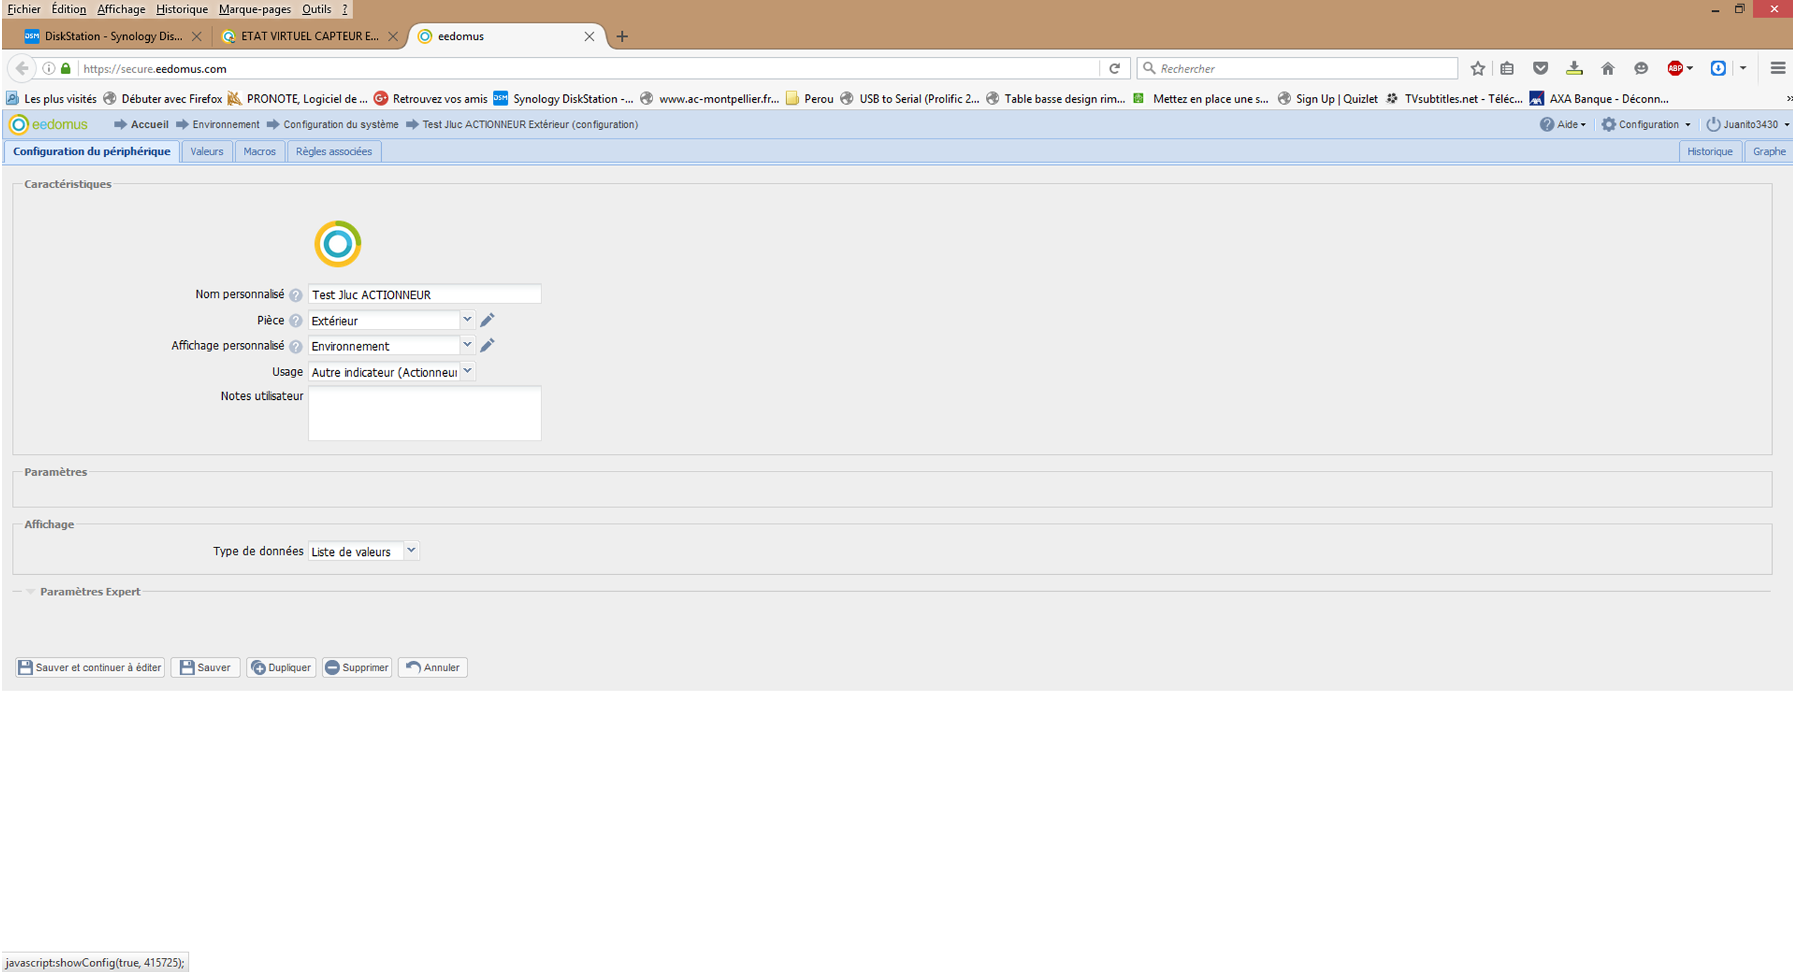
Task: Open Les plus visités bookmark
Action: pyautogui.click(x=51, y=99)
